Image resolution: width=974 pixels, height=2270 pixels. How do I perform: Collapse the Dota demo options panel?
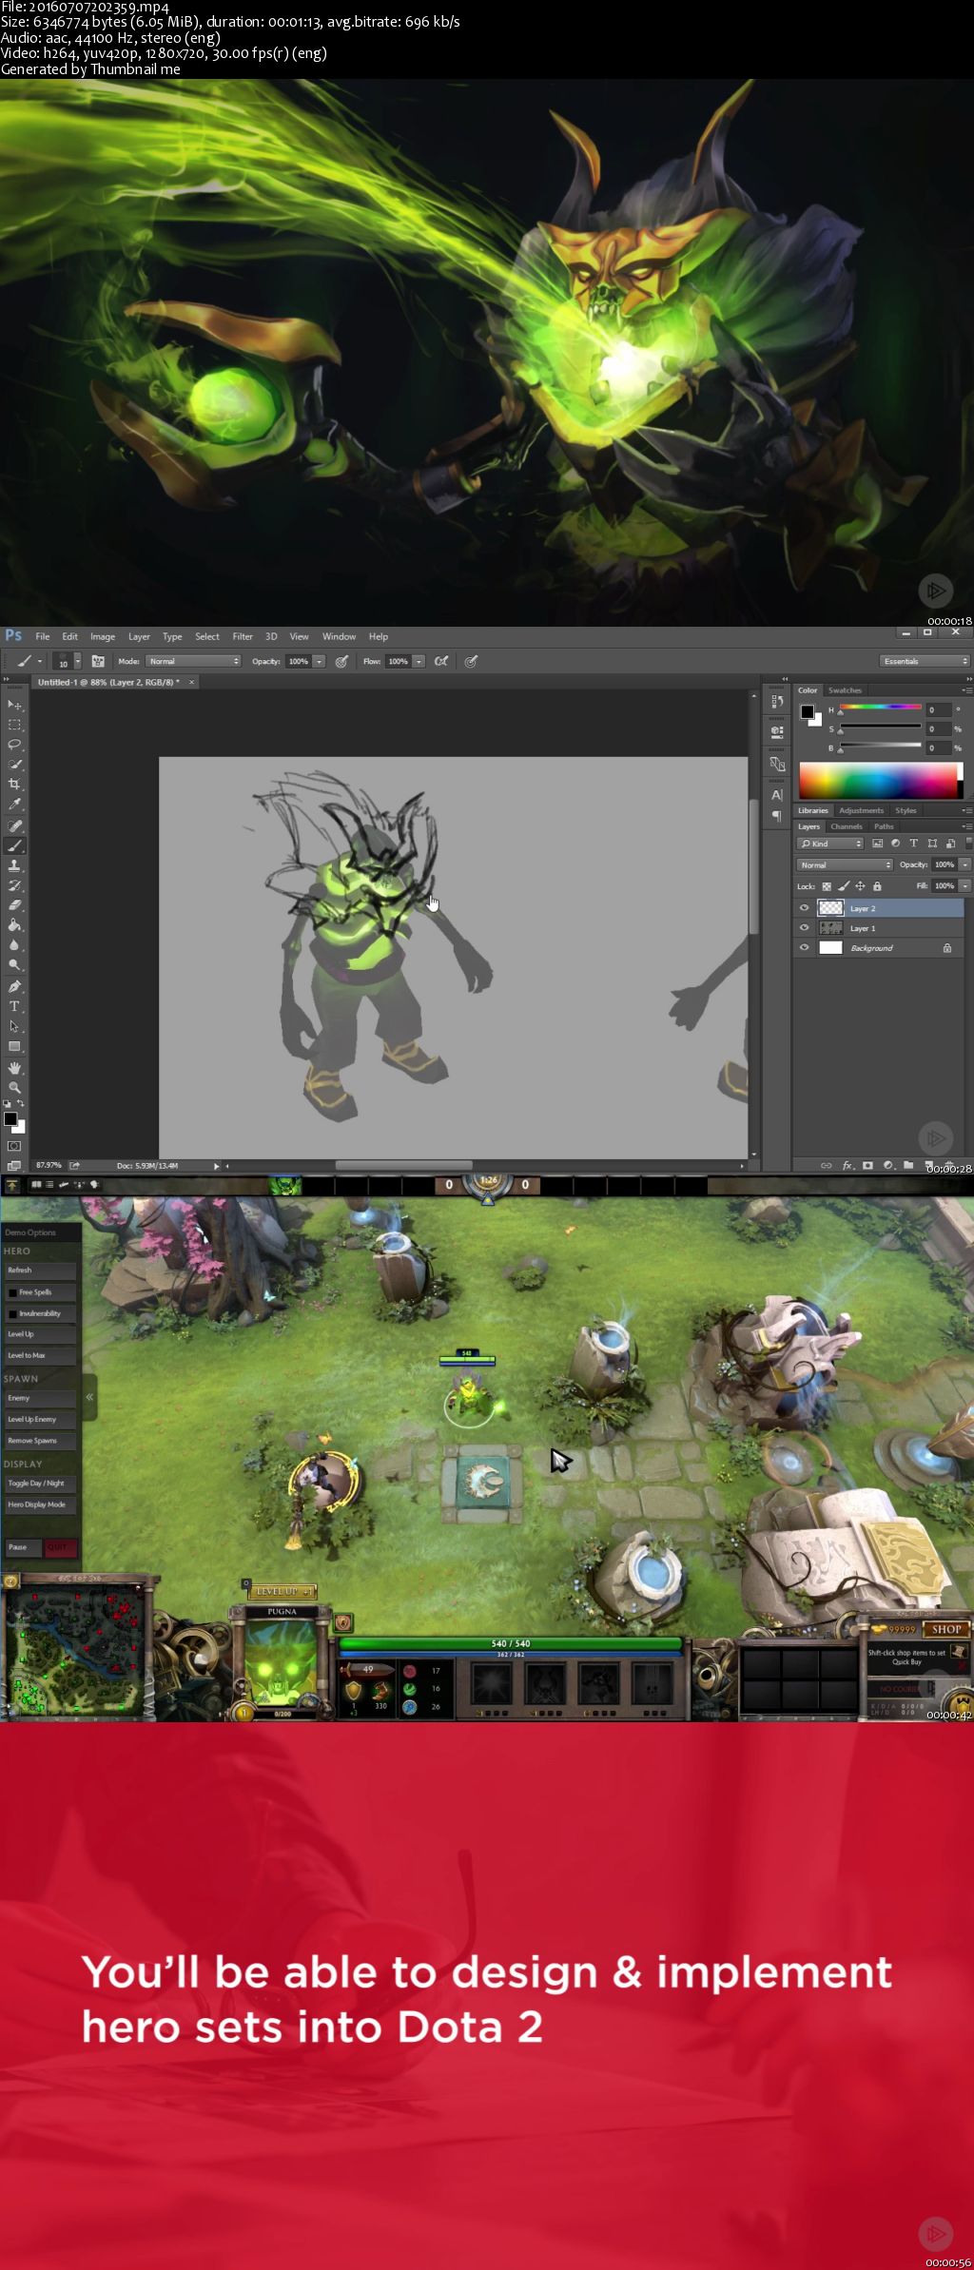(89, 1397)
